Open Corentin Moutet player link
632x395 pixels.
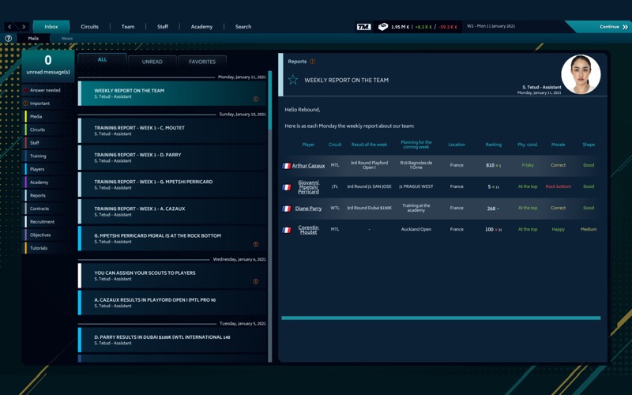point(308,230)
